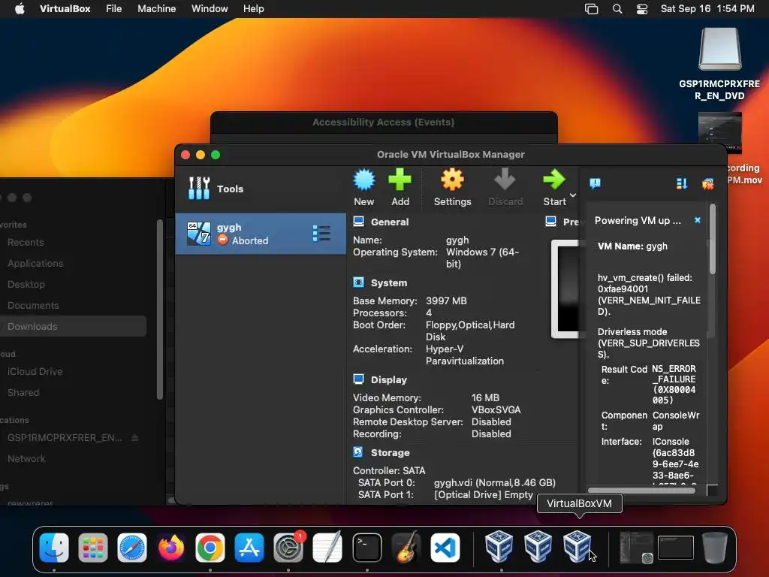Open the Start dropdown chevron
The image size is (769, 577).
(x=573, y=195)
